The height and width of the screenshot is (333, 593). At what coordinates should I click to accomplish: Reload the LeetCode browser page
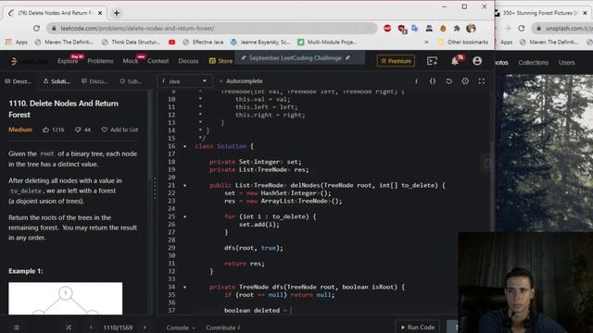coord(36,29)
